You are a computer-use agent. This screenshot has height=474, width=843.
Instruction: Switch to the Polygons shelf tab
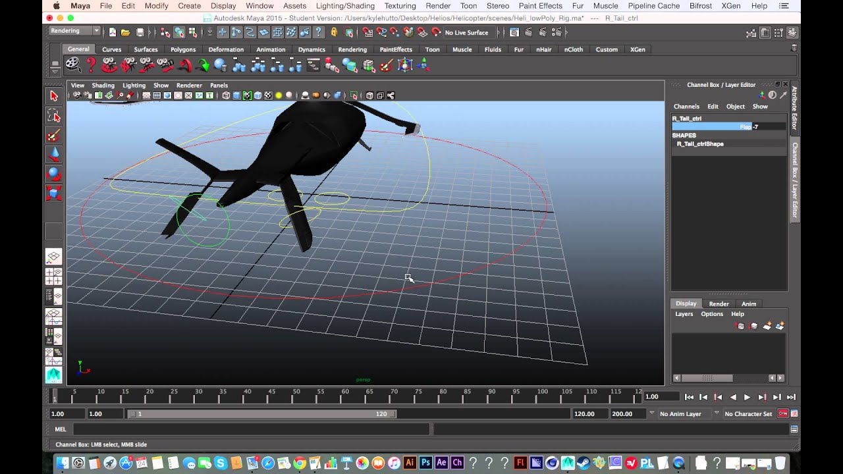coord(183,49)
